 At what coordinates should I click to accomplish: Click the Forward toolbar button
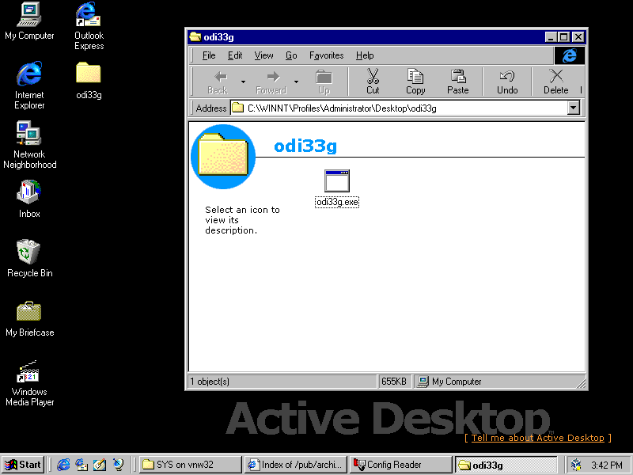271,82
